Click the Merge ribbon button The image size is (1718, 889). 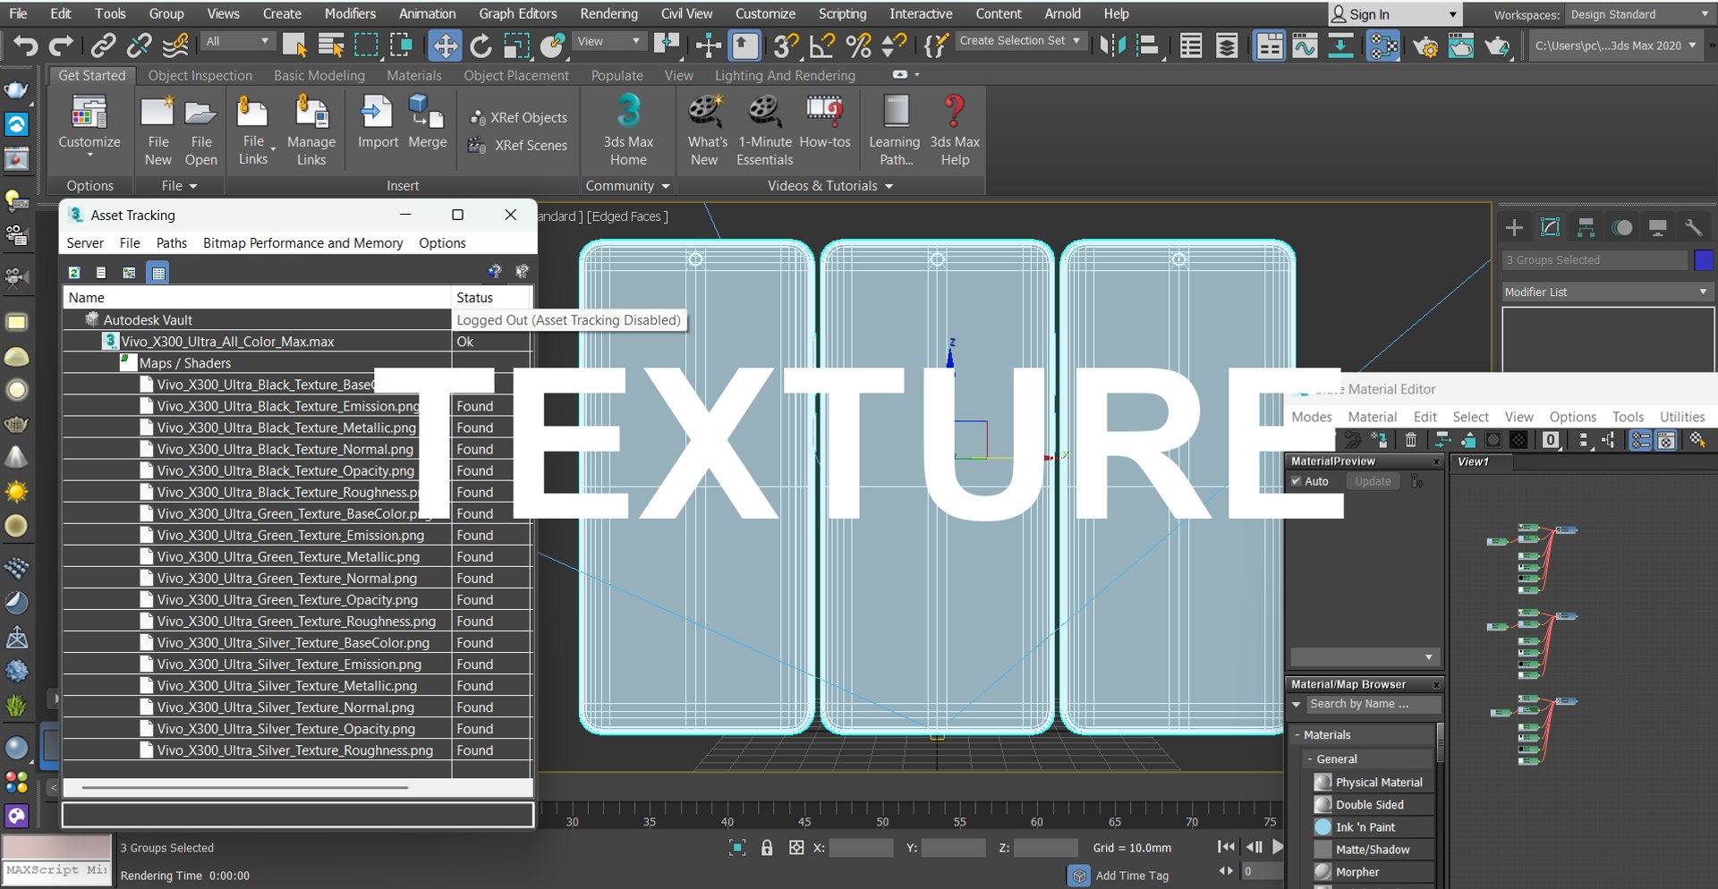tap(427, 123)
